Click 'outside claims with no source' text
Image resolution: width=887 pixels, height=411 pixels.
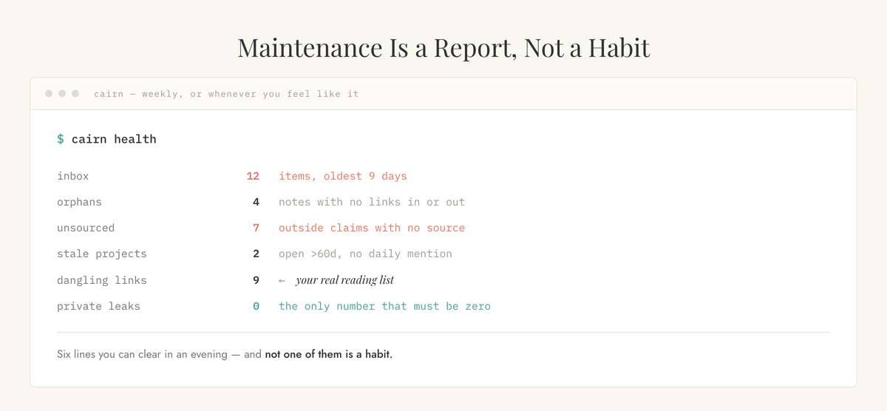[x=372, y=228]
